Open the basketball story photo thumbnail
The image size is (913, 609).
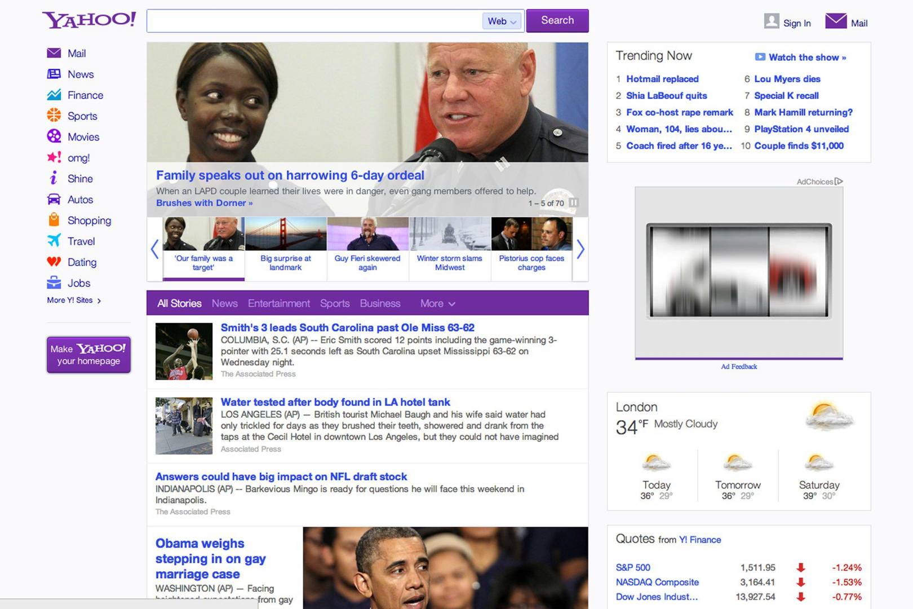pos(184,351)
